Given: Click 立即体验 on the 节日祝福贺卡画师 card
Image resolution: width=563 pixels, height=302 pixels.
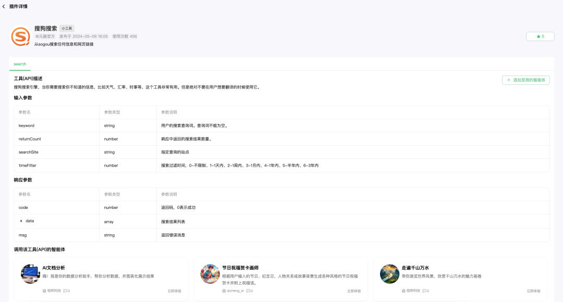Looking at the screenshot, I should tap(354, 291).
